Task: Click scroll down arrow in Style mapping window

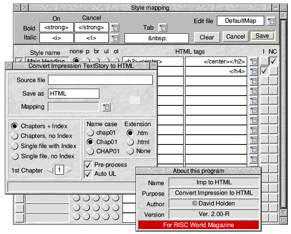Action: click(284, 213)
